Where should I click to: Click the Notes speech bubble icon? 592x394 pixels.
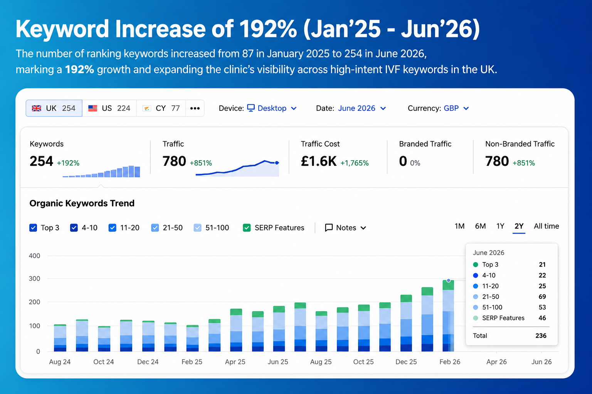click(x=329, y=228)
